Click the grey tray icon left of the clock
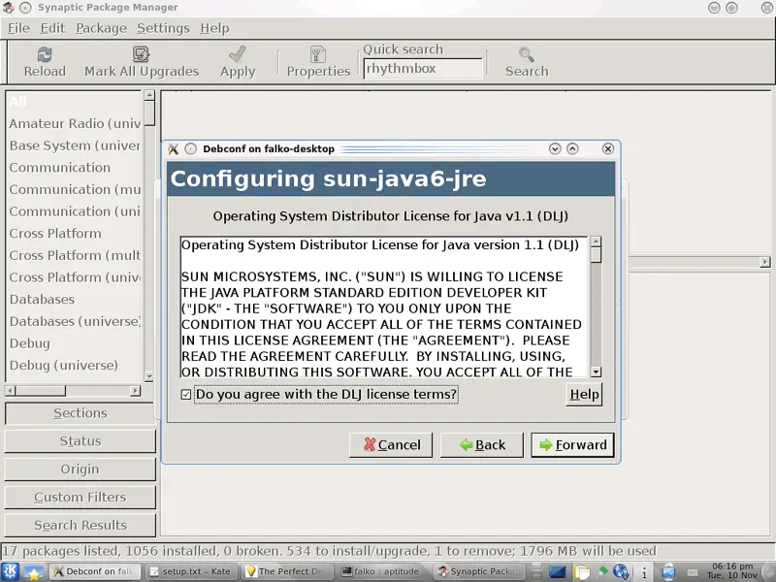The height and width of the screenshot is (582, 776). (693, 572)
